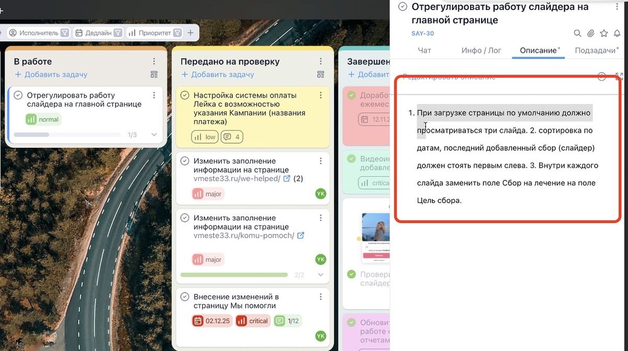
Task: Open three-dot menu of В работе column
Action: (x=154, y=61)
